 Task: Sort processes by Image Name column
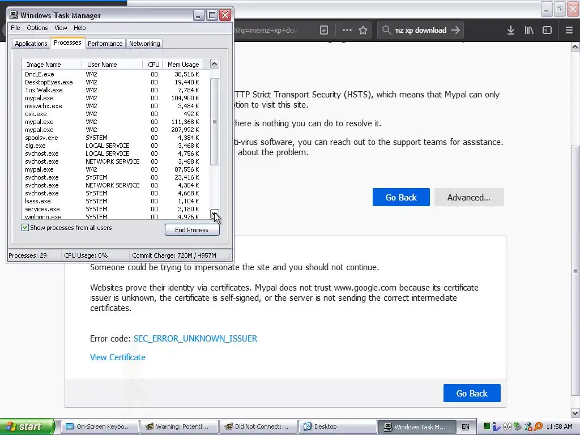(52, 65)
